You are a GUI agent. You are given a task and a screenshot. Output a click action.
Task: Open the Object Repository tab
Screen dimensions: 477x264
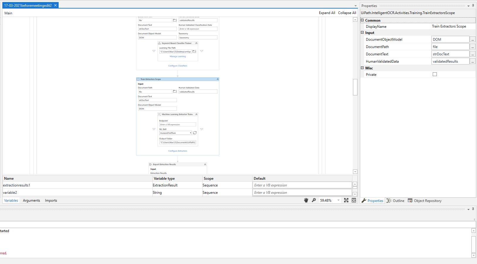tap(425, 201)
